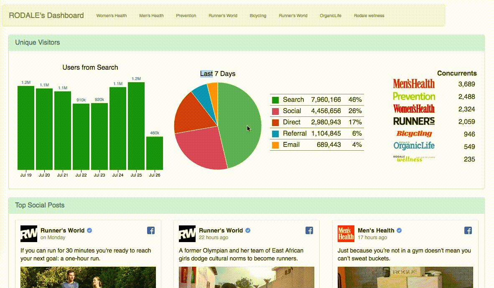Click verified badge on the 22 hours ago post
Screen dimensions: 494x288
(x=248, y=230)
